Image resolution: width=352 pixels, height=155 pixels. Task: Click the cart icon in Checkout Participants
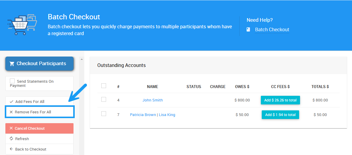click(x=12, y=64)
